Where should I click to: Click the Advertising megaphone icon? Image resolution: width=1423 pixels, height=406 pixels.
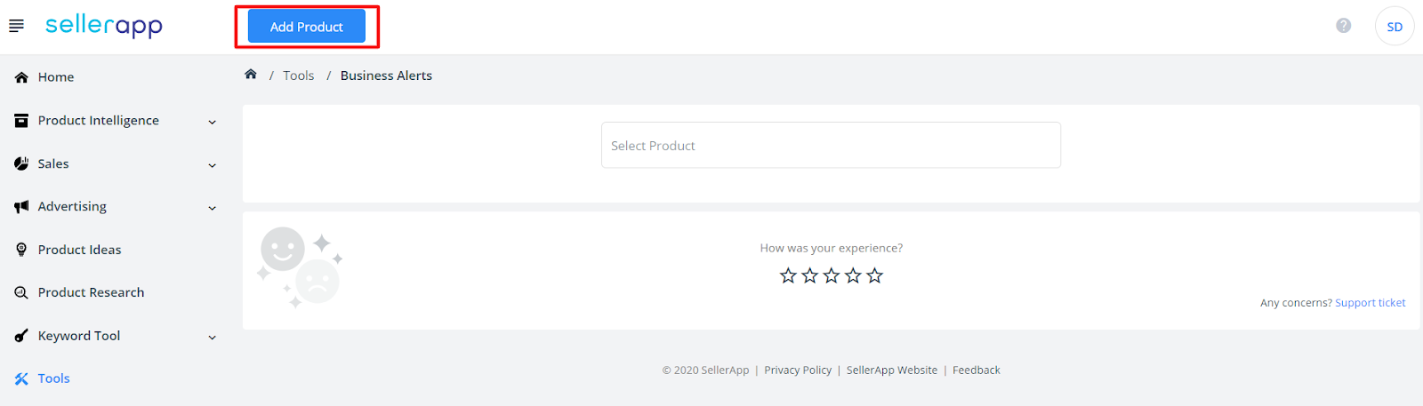[21, 207]
